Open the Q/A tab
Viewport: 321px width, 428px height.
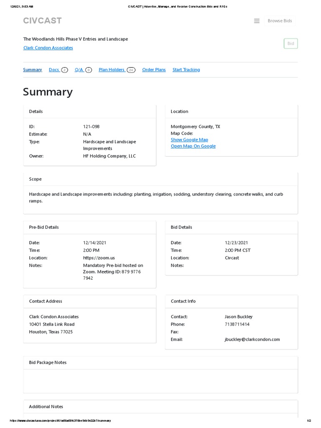[x=83, y=70]
